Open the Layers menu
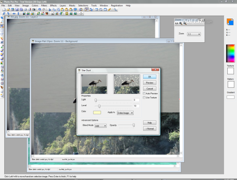Viewport: 237px width, 180px height. point(63,5)
